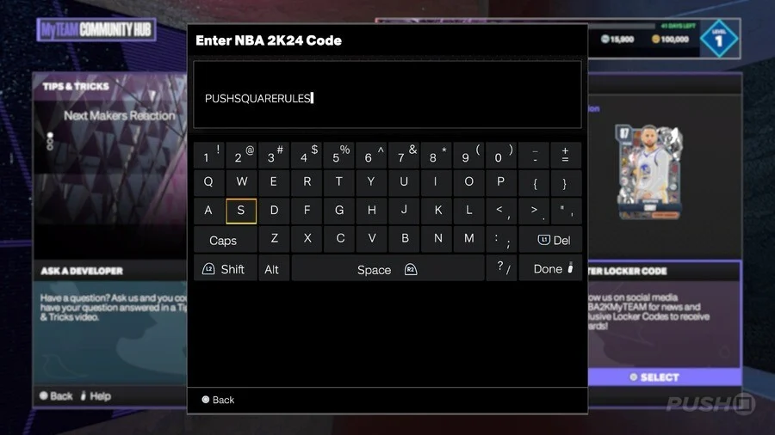
Task: Click the 100,000 gold coin balance icon
Action: pos(655,39)
